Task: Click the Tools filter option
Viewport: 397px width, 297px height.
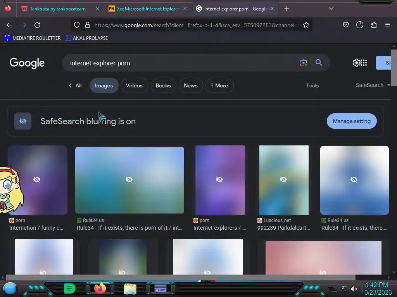Action: pos(312,85)
